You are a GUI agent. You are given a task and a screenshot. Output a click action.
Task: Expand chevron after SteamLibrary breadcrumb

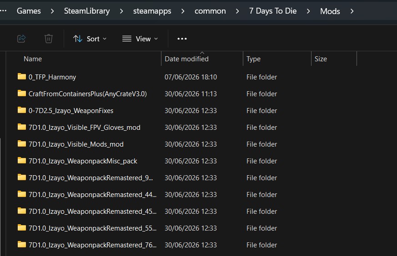pos(121,11)
